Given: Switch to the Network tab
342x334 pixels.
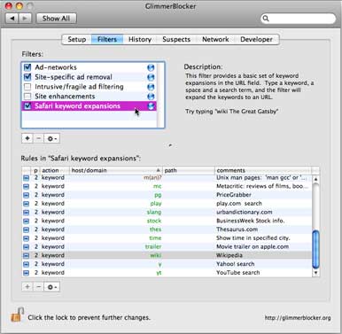Looking at the screenshot, I should (215, 39).
